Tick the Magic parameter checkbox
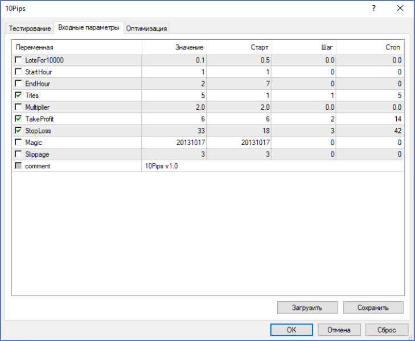The image size is (415, 341). pyautogui.click(x=19, y=143)
